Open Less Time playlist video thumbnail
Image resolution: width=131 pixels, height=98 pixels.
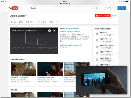(x=50, y=69)
